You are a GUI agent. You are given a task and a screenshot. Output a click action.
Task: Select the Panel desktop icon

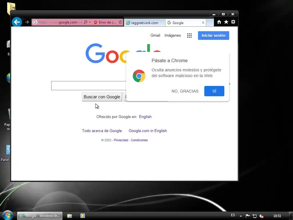[5, 154]
